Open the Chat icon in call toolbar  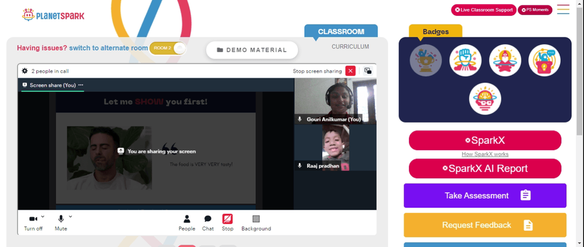pos(208,219)
